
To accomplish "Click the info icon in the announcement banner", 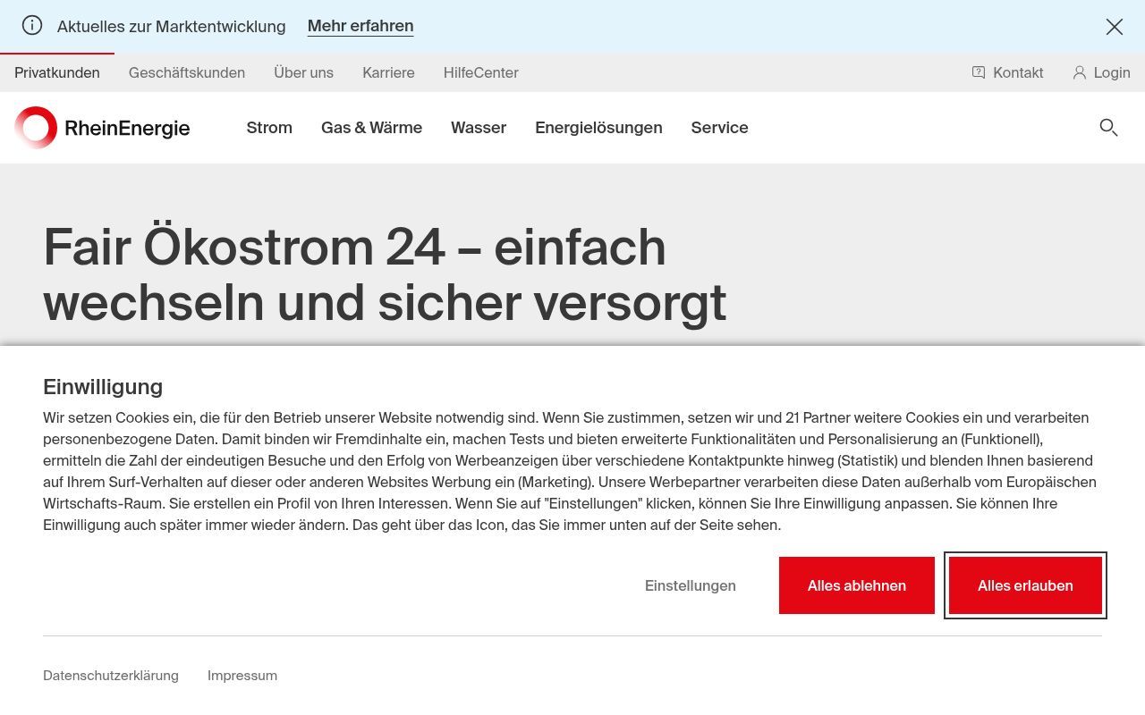I will [32, 25].
